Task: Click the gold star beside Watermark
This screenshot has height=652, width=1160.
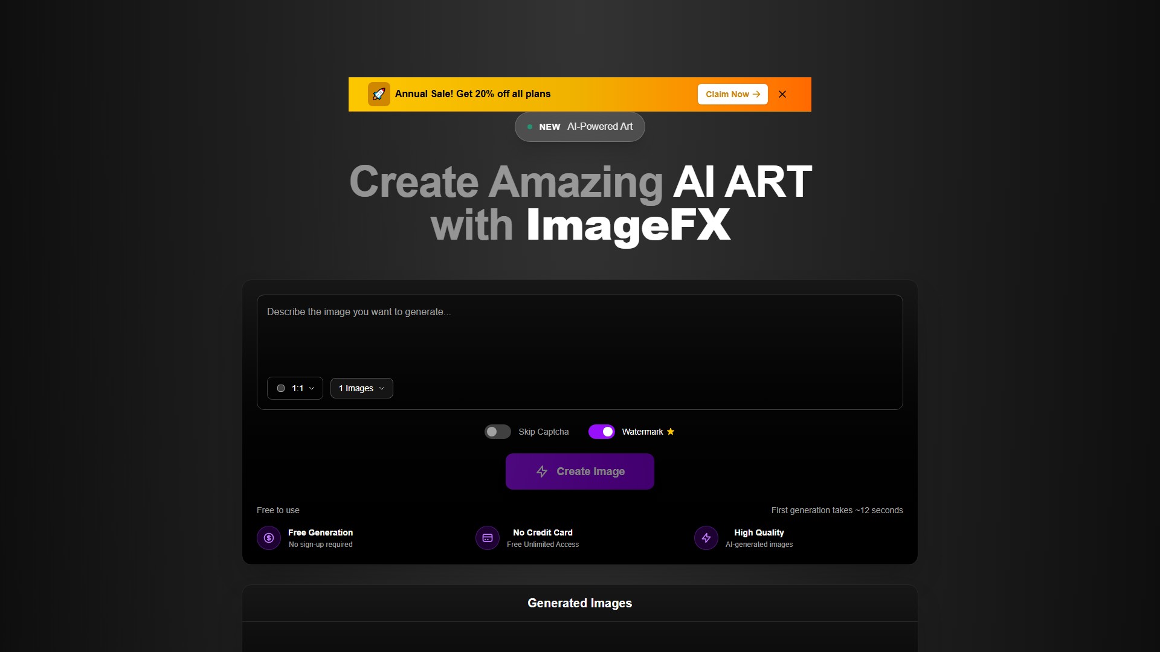Action: coord(671,432)
